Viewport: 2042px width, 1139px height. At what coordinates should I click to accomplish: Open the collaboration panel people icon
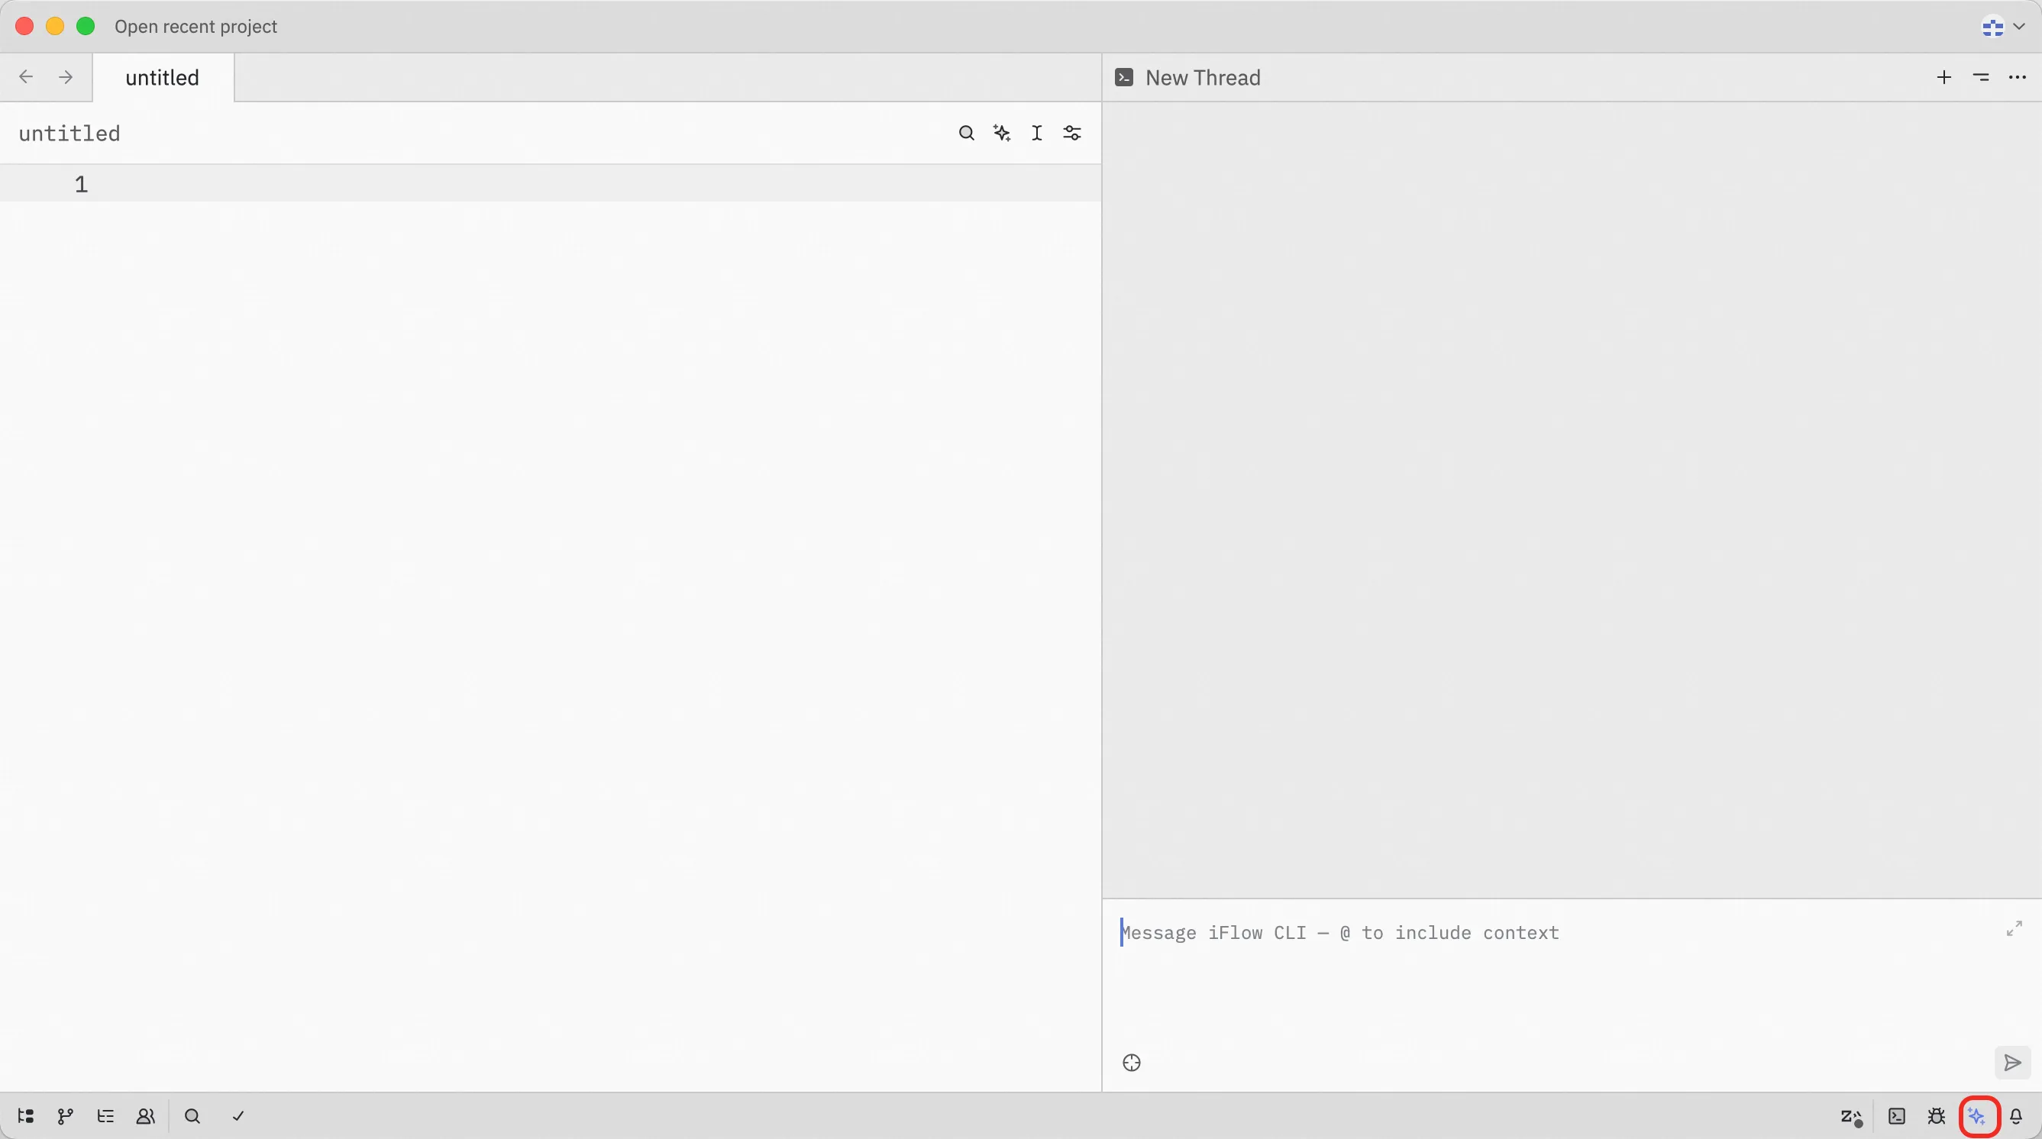click(146, 1116)
